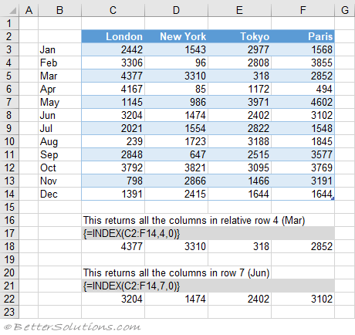Viewport: 355px width, 335px height.
Task: Select the Paris header cell
Action: 303,36
